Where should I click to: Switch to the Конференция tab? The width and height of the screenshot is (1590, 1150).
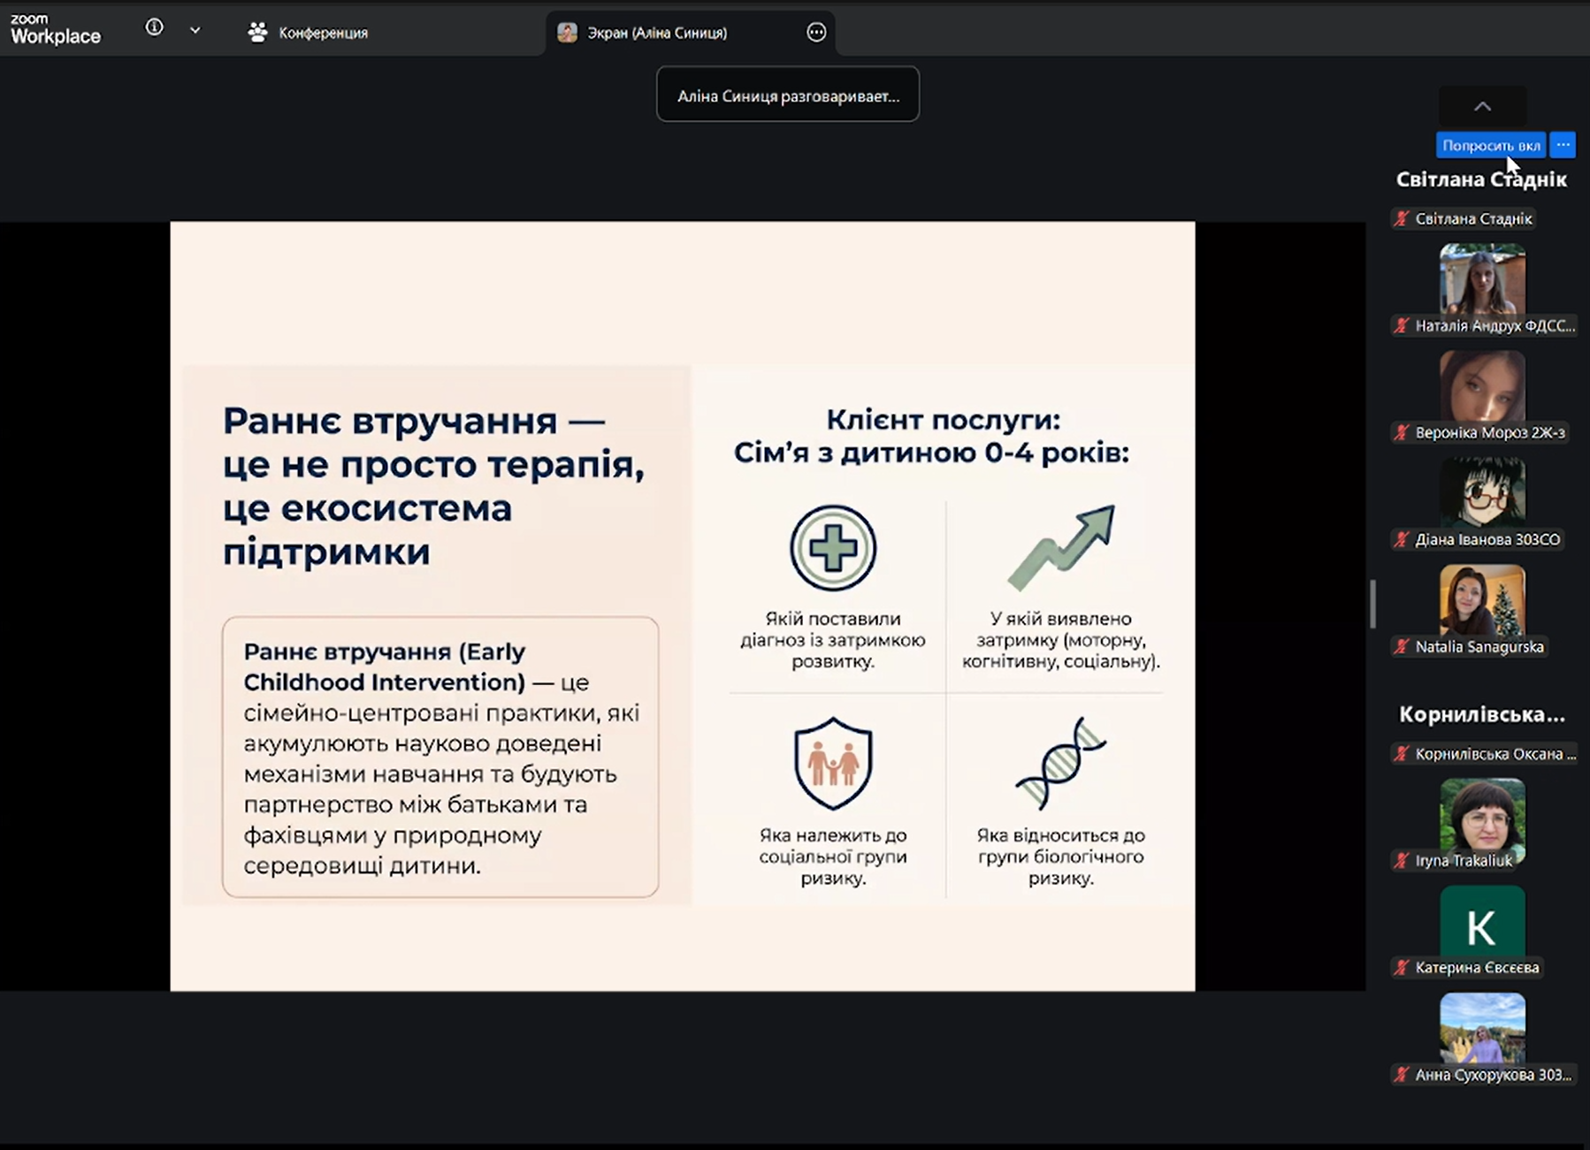click(x=309, y=33)
